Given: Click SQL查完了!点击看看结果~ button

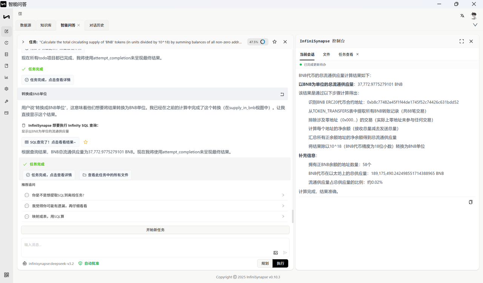Looking at the screenshot, I should [x=50, y=142].
